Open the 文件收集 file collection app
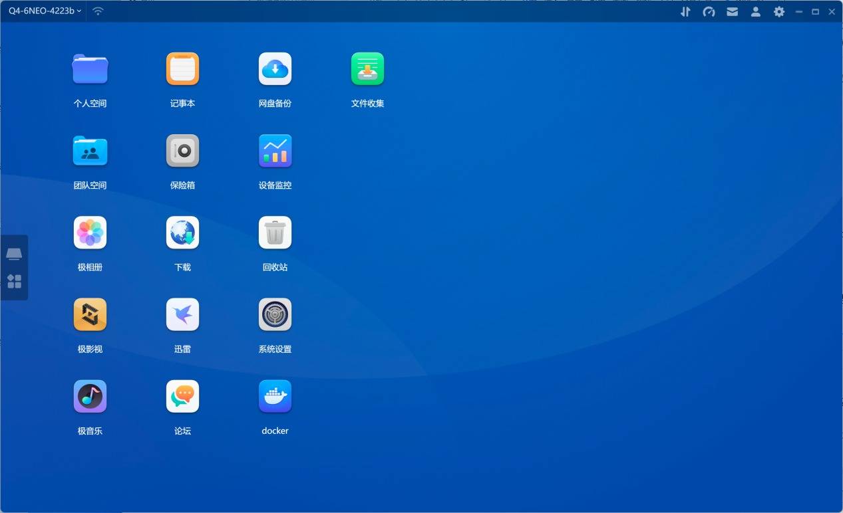Image resolution: width=843 pixels, height=513 pixels. (367, 69)
